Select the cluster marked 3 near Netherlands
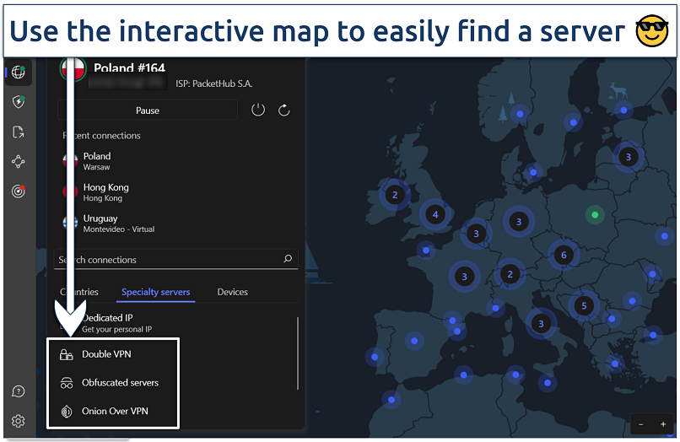The width and height of the screenshot is (680, 442). 476,234
